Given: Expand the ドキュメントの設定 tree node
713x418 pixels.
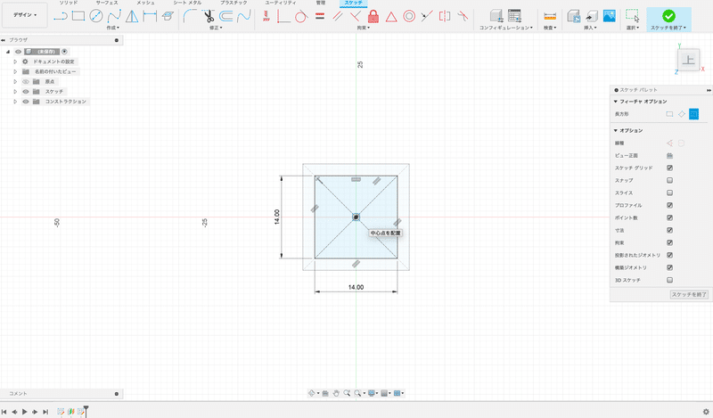Looking at the screenshot, I should (x=15, y=61).
